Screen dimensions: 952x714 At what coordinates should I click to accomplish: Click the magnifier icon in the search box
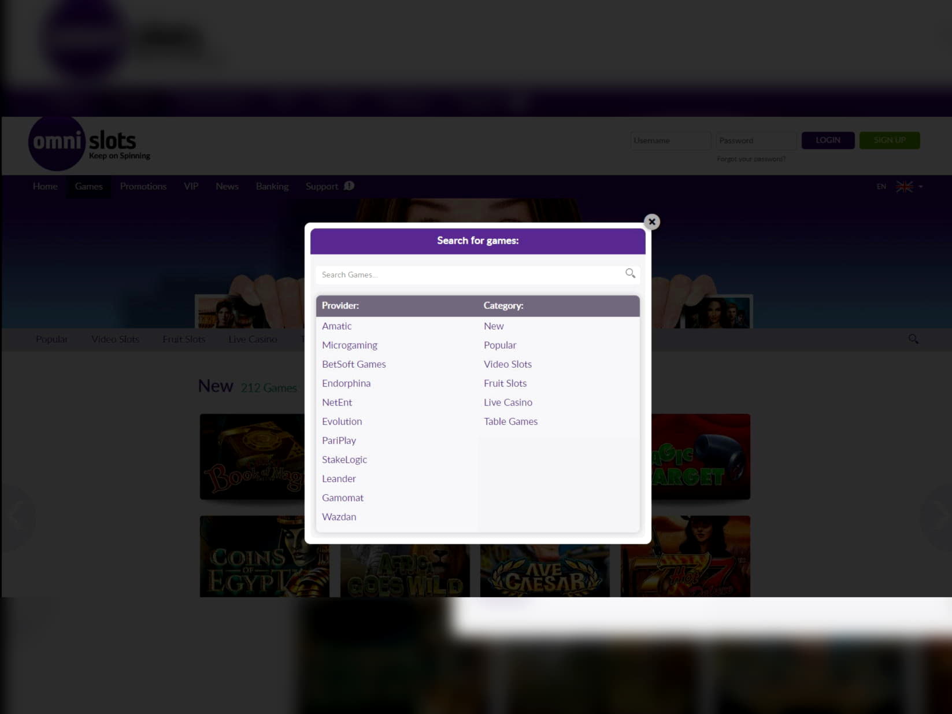pos(630,273)
